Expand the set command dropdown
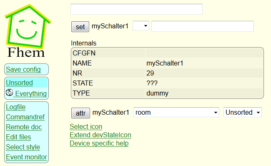 141,26
